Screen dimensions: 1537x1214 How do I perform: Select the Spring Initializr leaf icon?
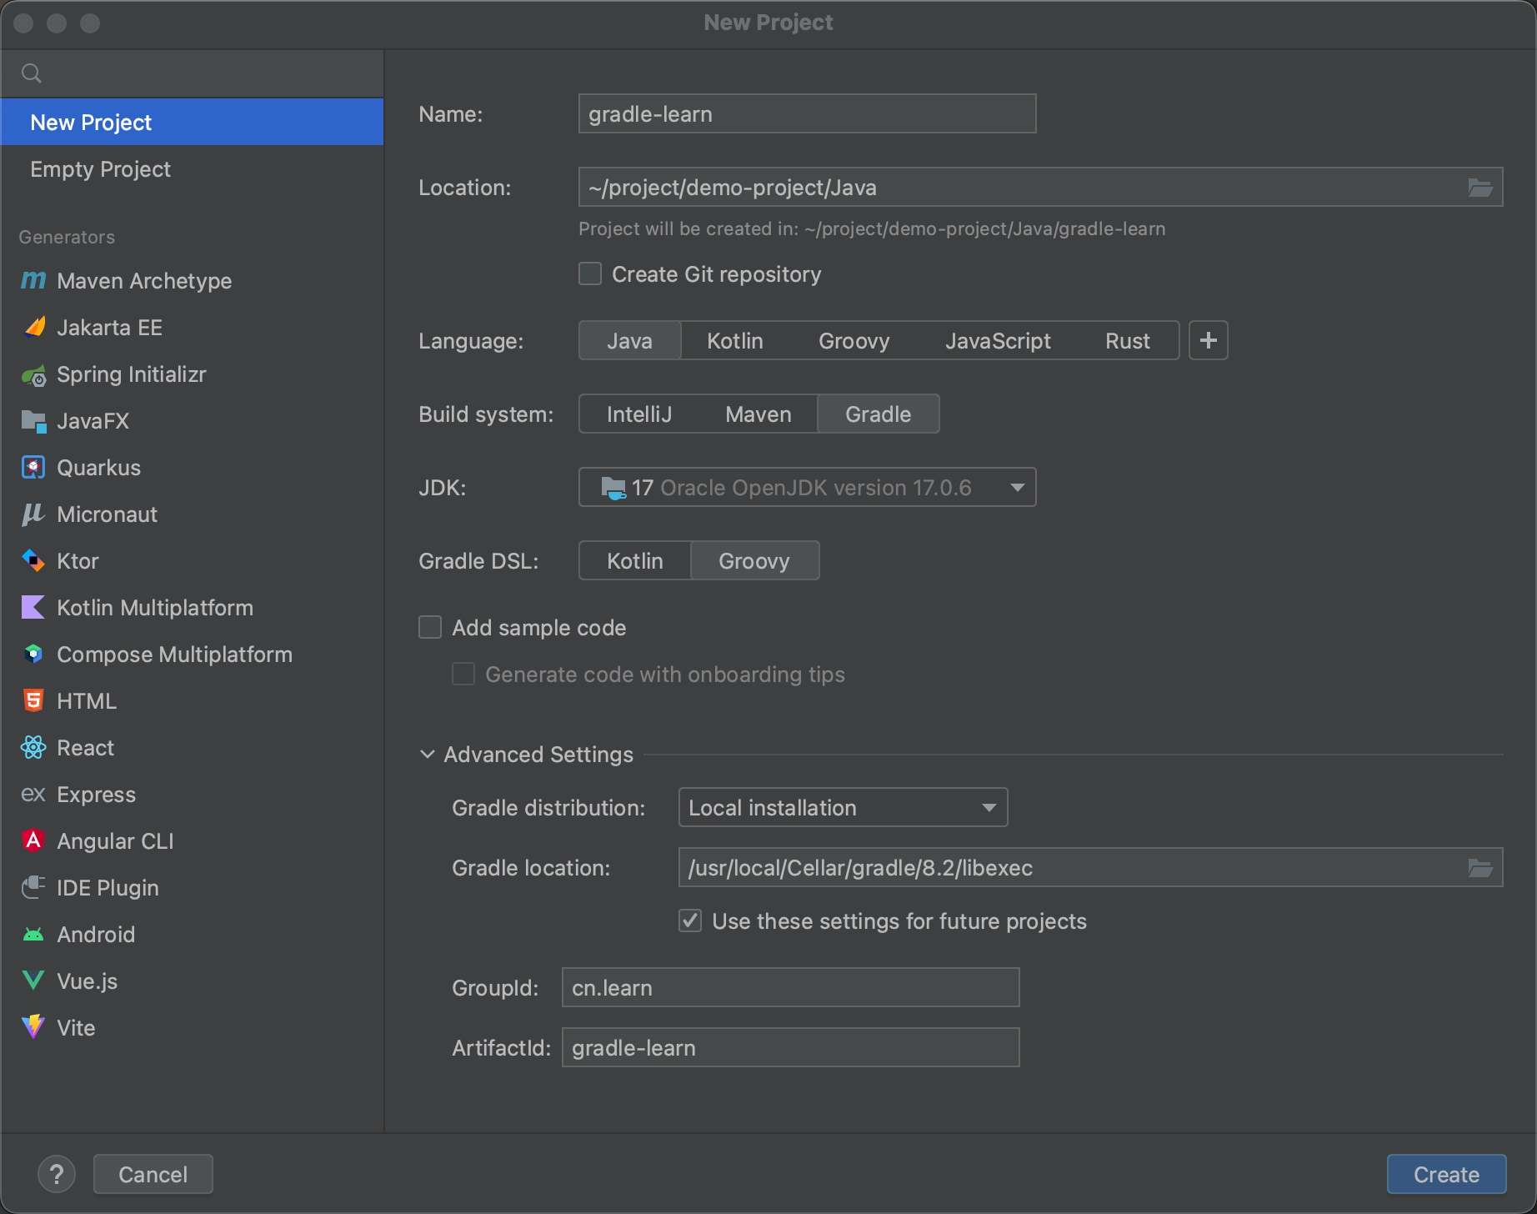(33, 375)
